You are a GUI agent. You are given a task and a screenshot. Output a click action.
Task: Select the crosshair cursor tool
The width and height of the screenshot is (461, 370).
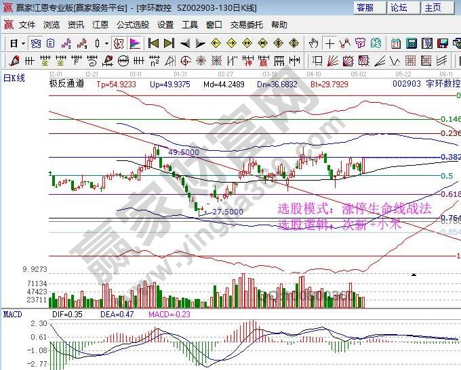tap(329, 43)
